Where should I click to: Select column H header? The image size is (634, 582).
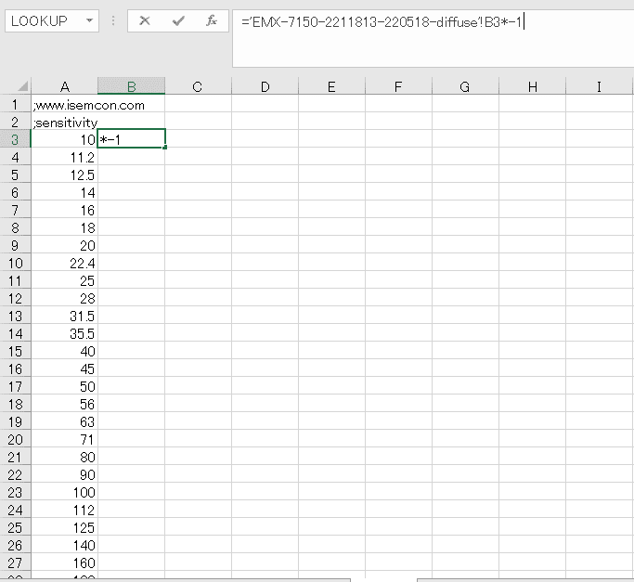(532, 86)
